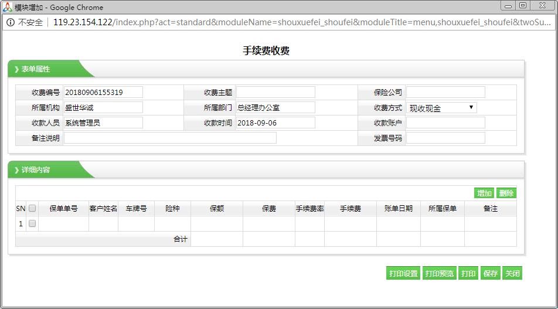Click the 备注说明 text field

coord(170,138)
